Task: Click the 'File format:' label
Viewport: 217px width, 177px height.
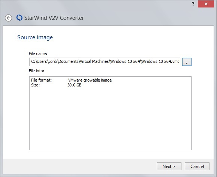Action: point(41,80)
